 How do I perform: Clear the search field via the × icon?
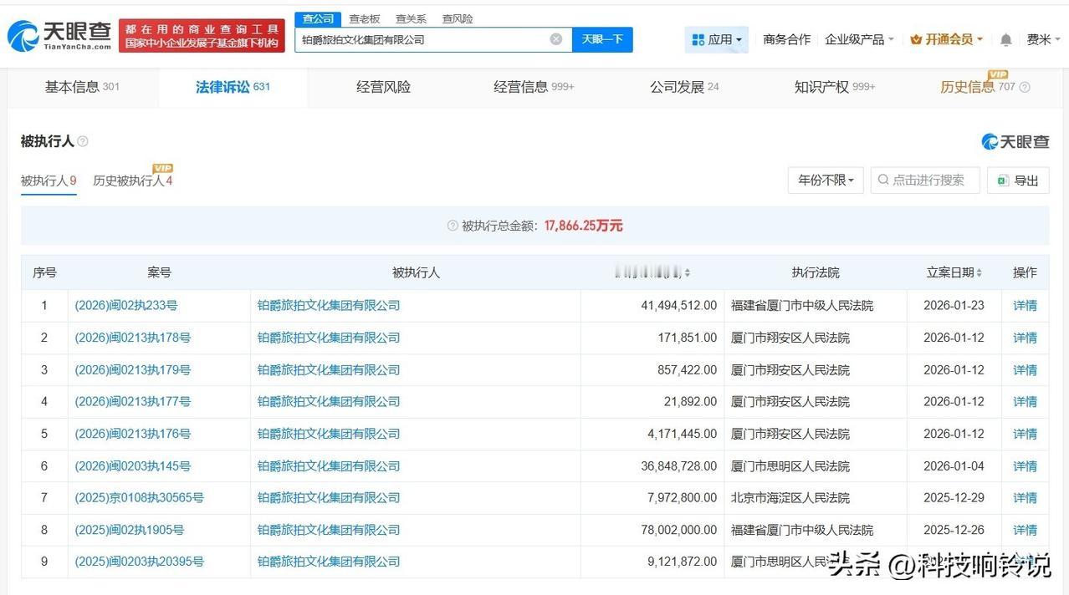[x=555, y=38]
